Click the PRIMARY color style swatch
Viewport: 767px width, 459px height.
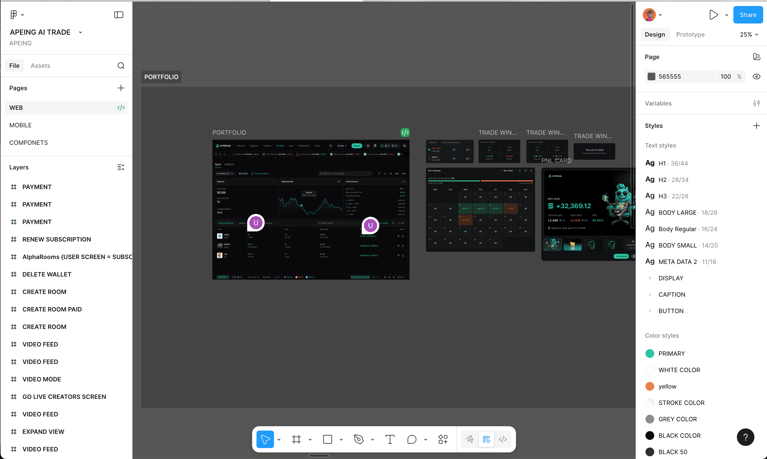(x=650, y=354)
